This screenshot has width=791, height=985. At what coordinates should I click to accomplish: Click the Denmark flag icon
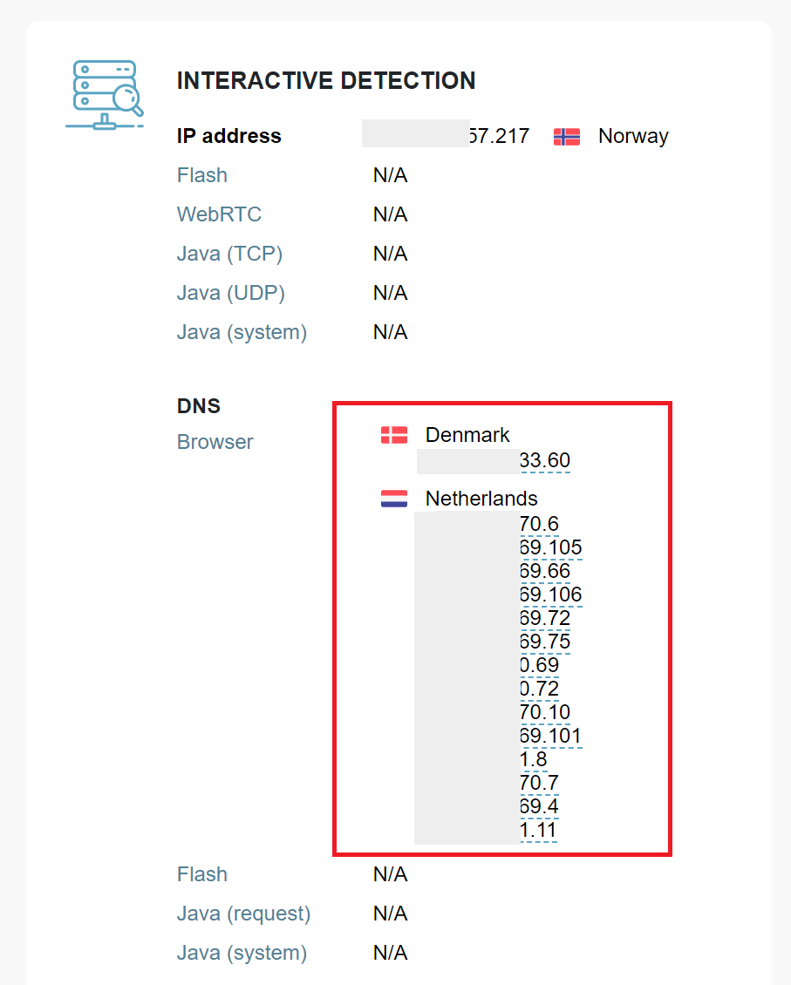point(394,435)
